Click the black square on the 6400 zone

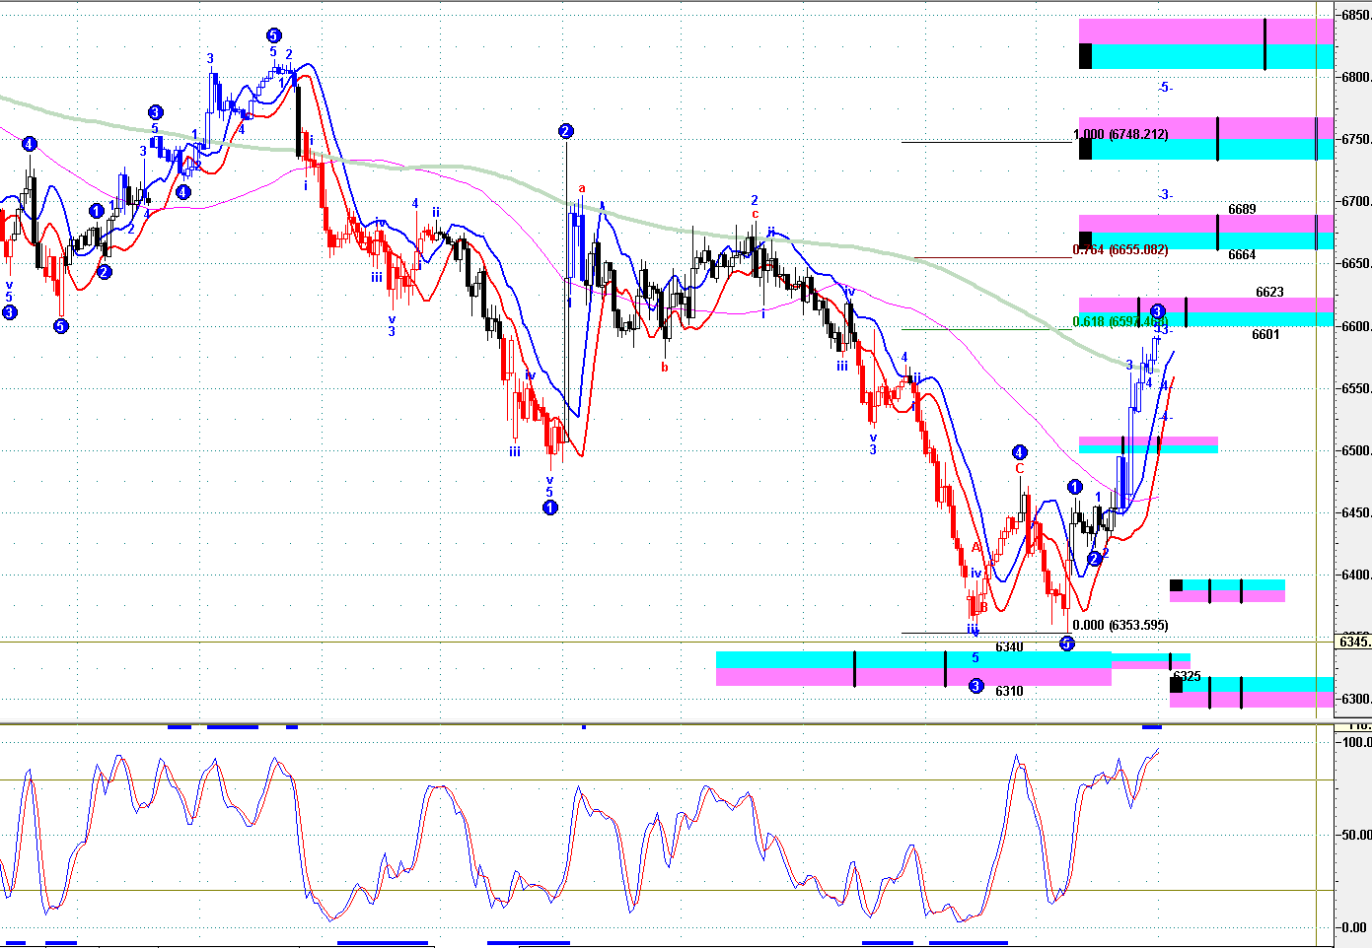tap(1176, 585)
